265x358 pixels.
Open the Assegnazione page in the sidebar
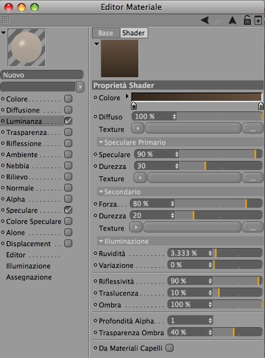coord(29,277)
